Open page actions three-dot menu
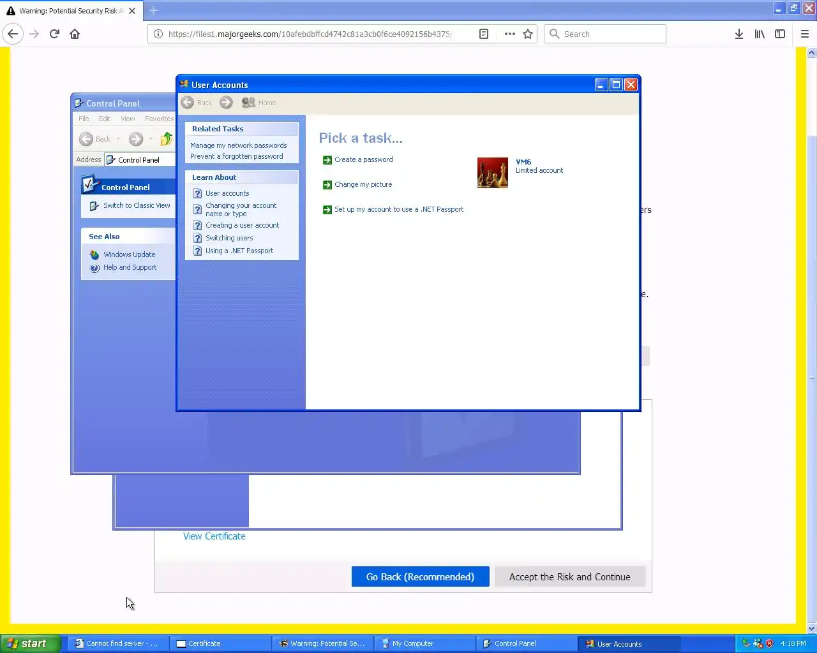The height and width of the screenshot is (653, 817). (509, 34)
